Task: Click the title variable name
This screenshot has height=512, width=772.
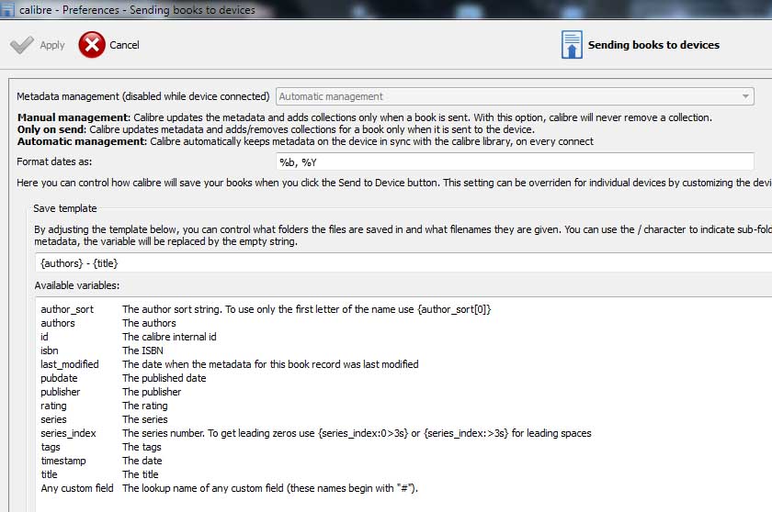Action: (49, 474)
